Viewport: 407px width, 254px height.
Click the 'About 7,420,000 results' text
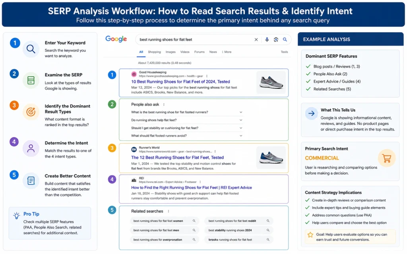165,63
